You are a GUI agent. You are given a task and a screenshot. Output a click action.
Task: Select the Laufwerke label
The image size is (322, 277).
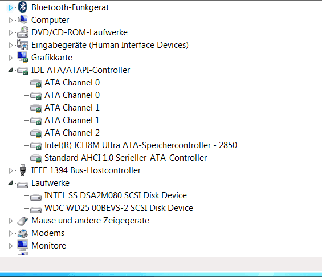click(50, 183)
